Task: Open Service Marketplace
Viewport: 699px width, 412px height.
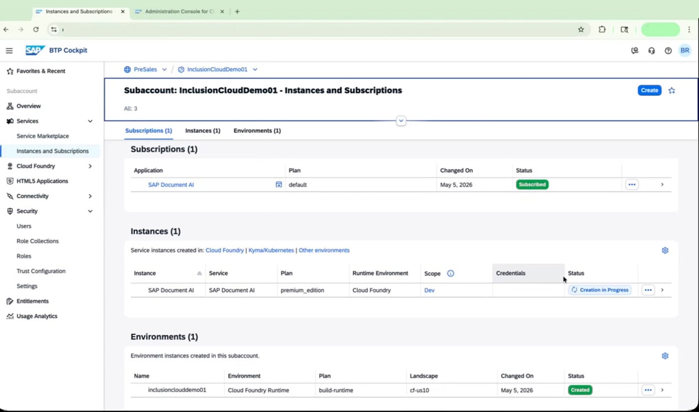Action: coord(42,136)
